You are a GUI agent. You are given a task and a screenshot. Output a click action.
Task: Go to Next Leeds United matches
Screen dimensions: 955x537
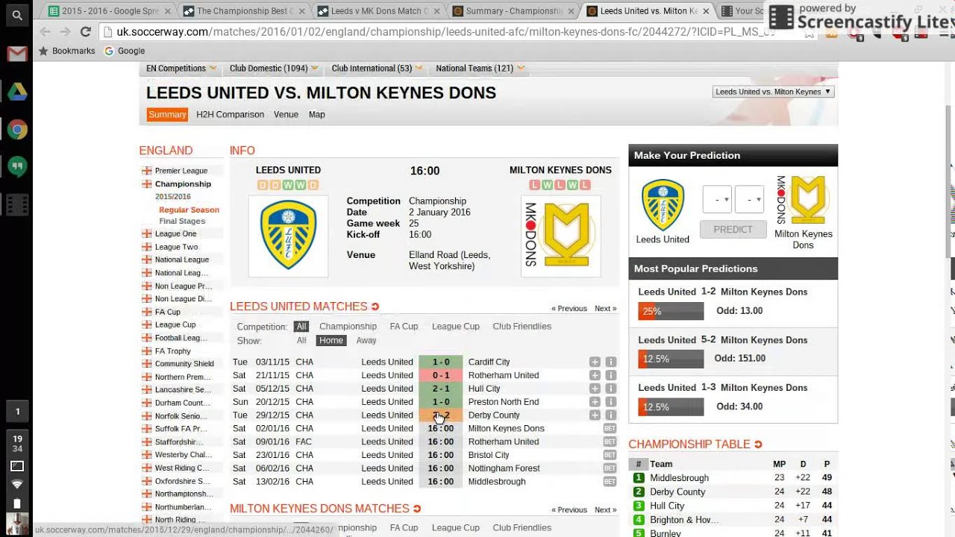coord(606,309)
